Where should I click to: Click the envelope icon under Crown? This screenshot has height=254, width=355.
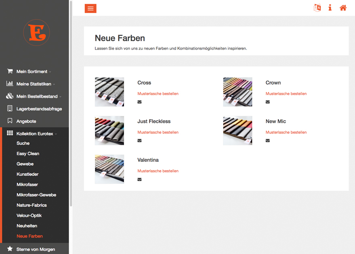coord(267,102)
